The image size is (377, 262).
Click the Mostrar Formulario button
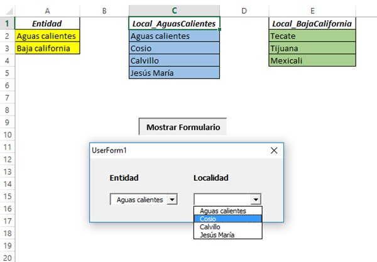pyautogui.click(x=183, y=127)
